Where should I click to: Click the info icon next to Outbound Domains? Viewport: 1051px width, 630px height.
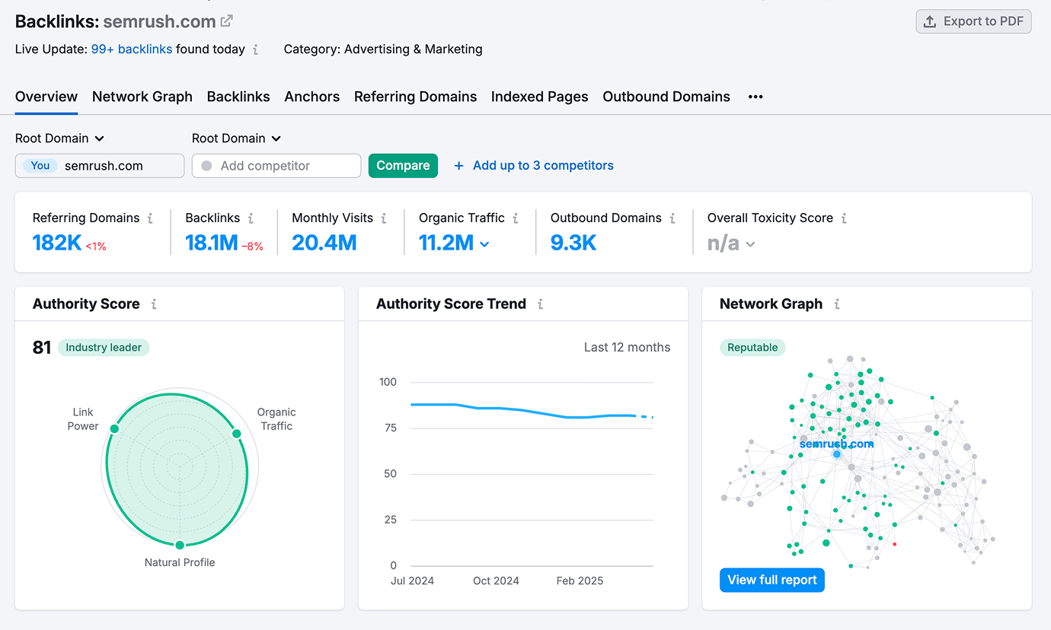coord(673,218)
